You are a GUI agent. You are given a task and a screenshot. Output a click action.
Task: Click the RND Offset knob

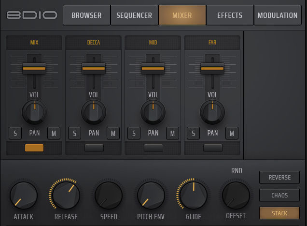(236, 196)
